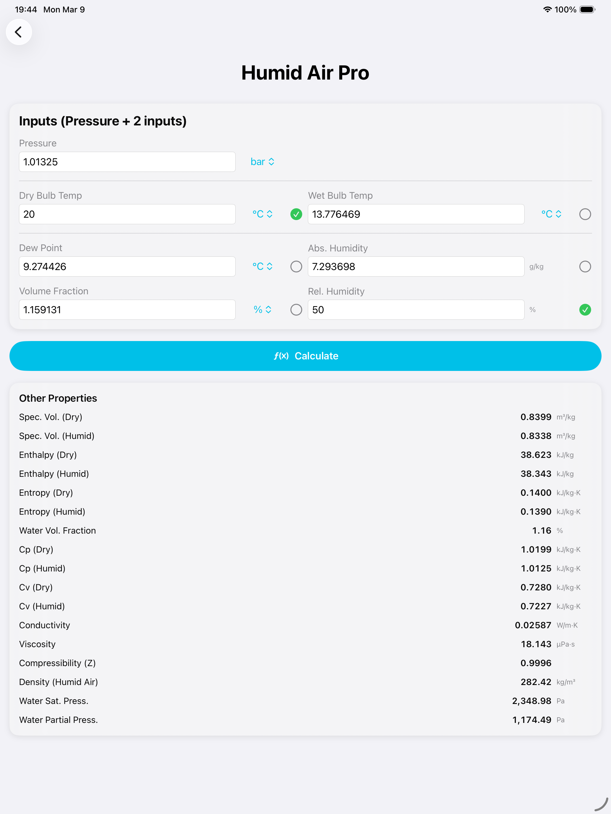Image resolution: width=611 pixels, height=814 pixels.
Task: Edit the Pressure value field
Action: (127, 162)
